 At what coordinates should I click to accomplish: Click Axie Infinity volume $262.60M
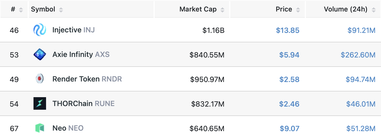(x=358, y=55)
